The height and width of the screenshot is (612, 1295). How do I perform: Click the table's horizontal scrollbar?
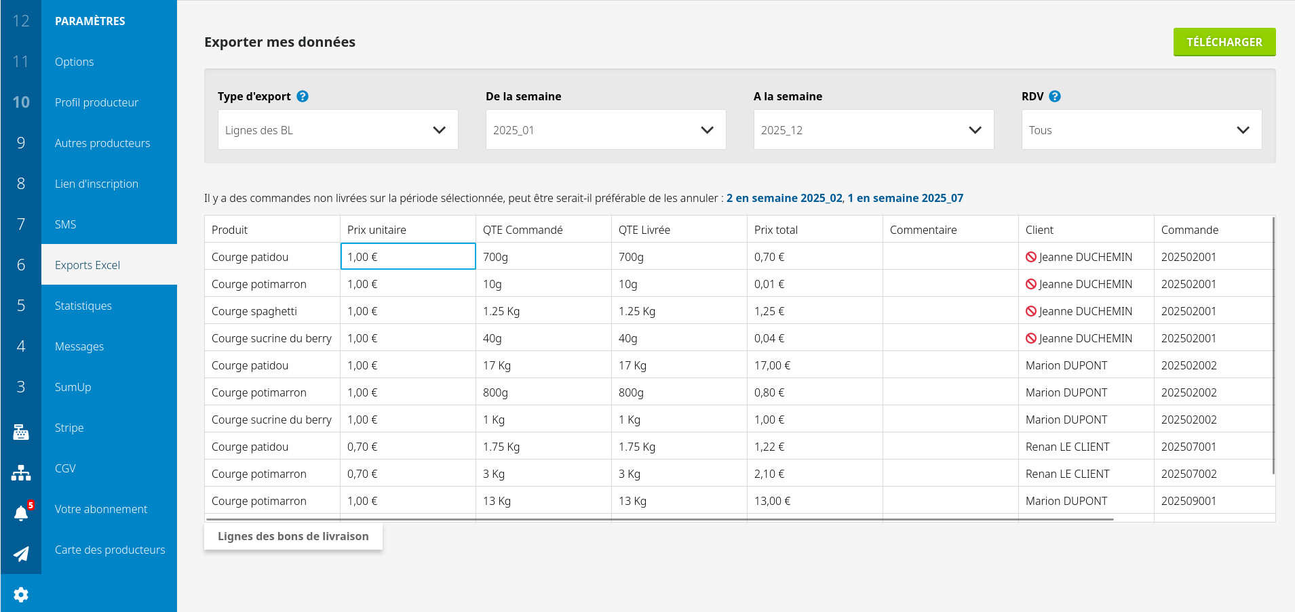coord(659,519)
